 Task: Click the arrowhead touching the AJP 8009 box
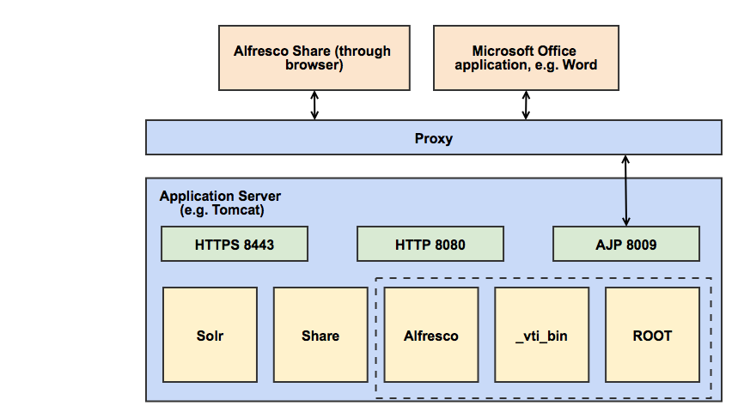click(626, 221)
